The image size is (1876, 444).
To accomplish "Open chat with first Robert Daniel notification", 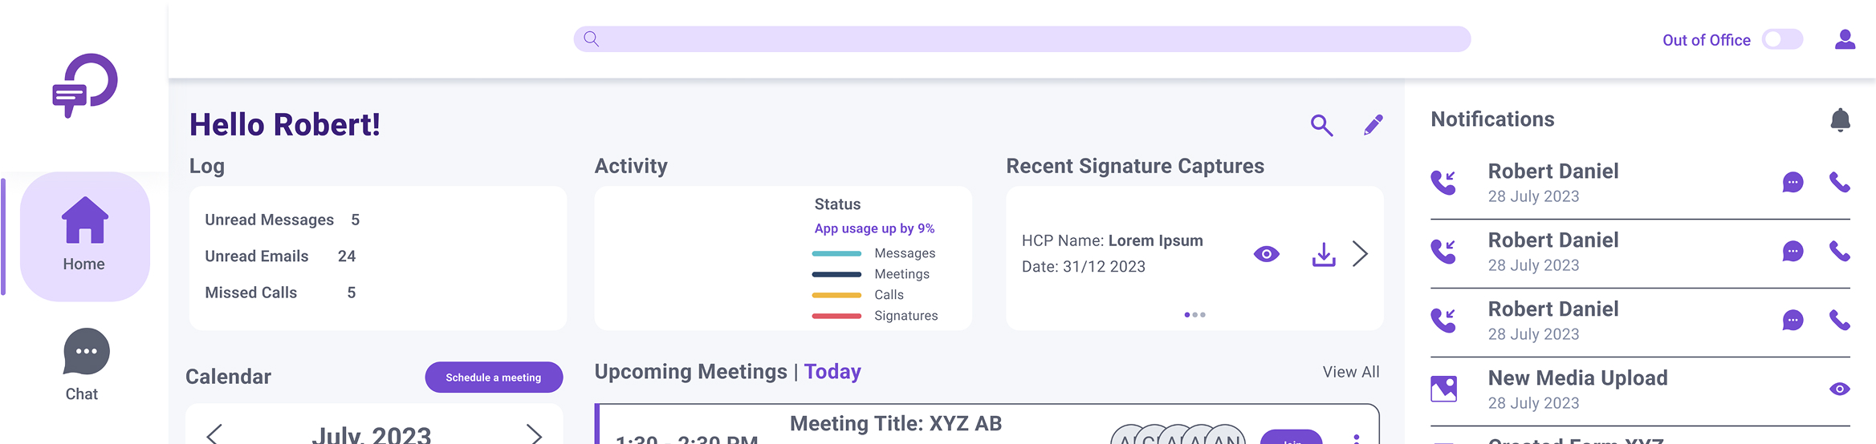I will coord(1793,183).
